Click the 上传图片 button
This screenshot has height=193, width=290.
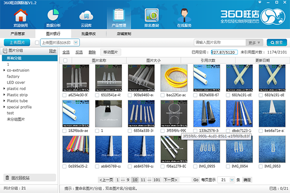(x=17, y=43)
